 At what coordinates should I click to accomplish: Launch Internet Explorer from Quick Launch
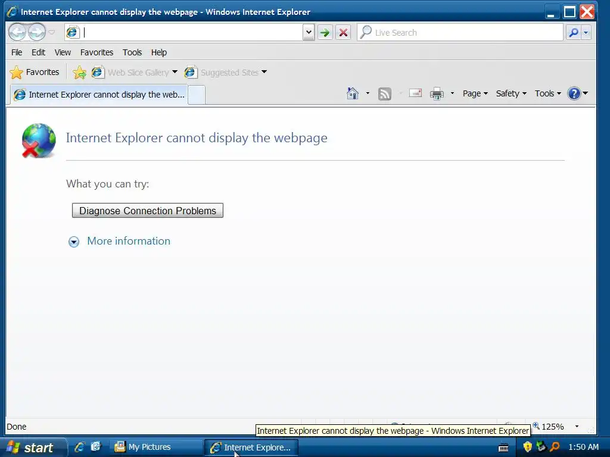click(x=80, y=447)
